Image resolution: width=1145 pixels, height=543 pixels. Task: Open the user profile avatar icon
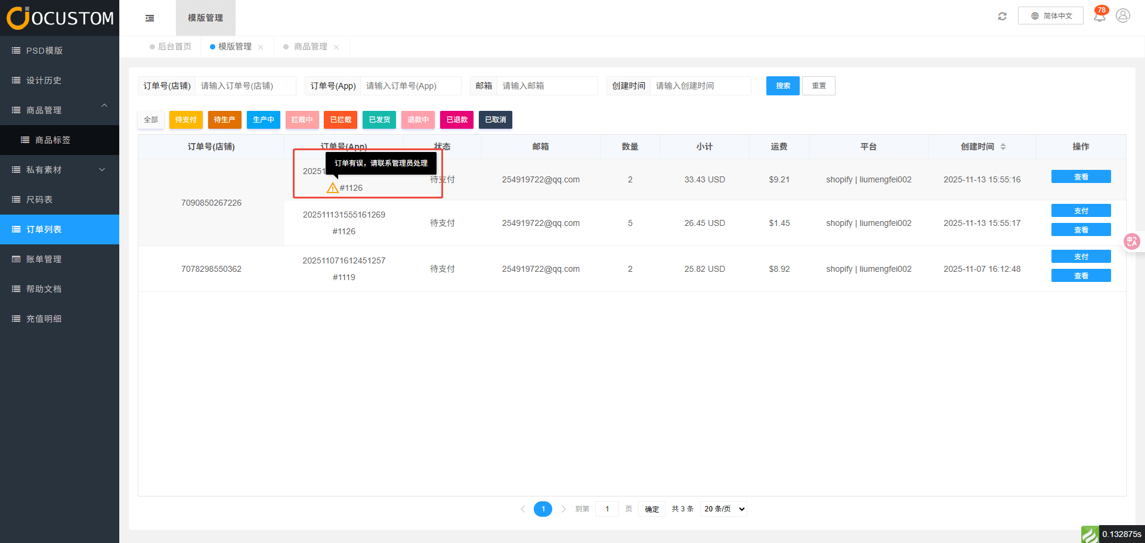point(1123,16)
